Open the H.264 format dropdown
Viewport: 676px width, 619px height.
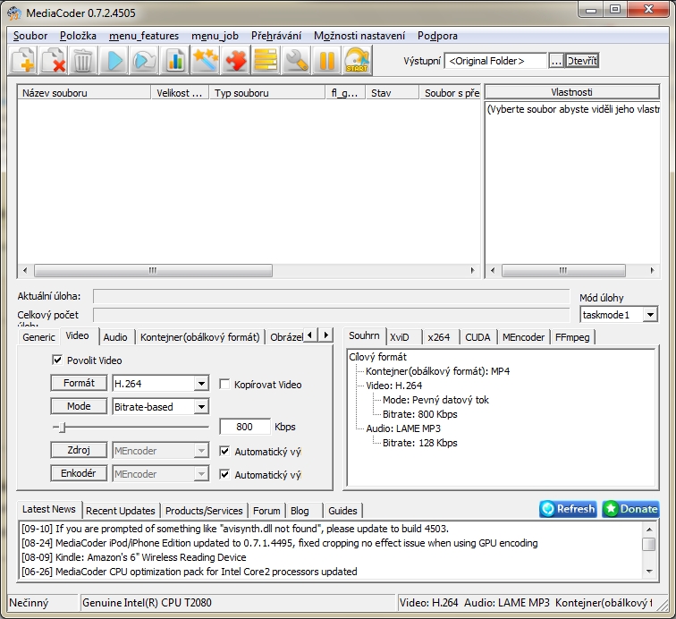coord(201,384)
